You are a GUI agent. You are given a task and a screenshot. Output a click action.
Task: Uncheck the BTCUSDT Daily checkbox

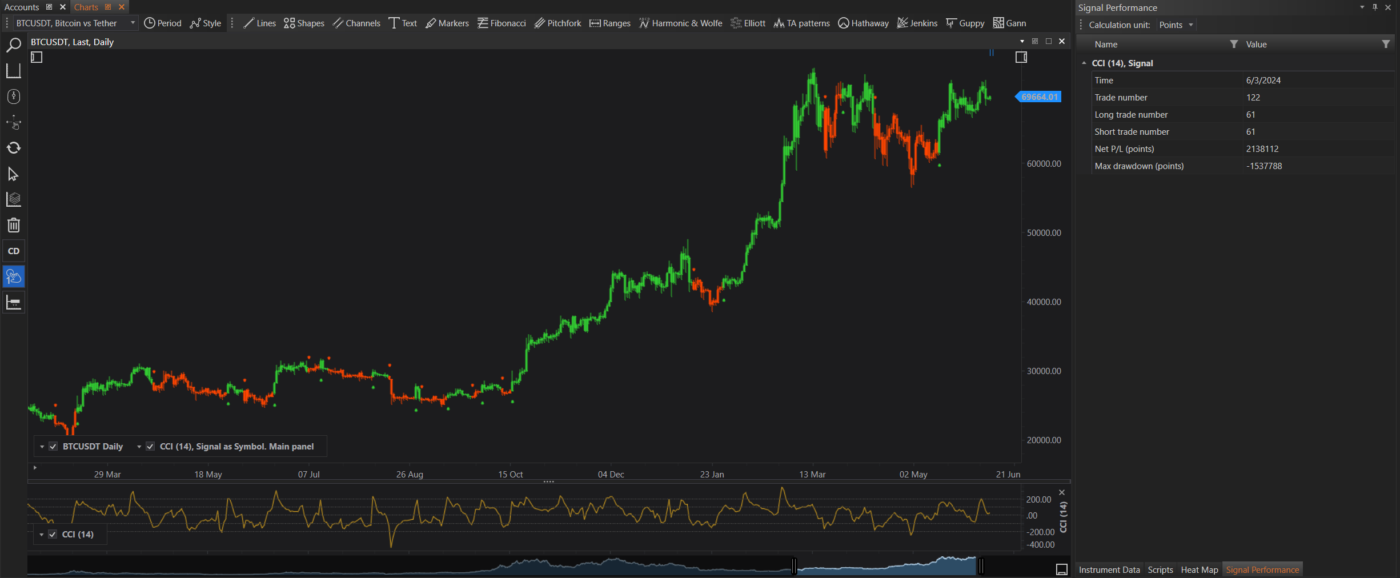point(53,447)
